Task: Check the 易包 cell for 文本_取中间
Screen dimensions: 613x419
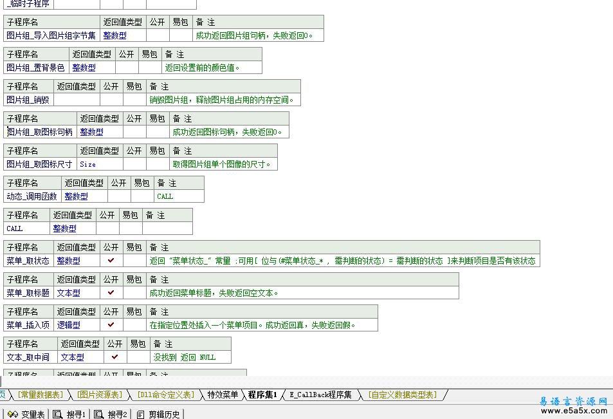Action: pyautogui.click(x=138, y=357)
